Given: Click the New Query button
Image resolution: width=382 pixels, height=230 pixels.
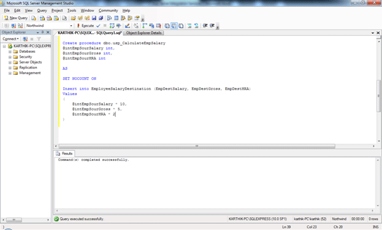Looking at the screenshot, I should [15, 18].
